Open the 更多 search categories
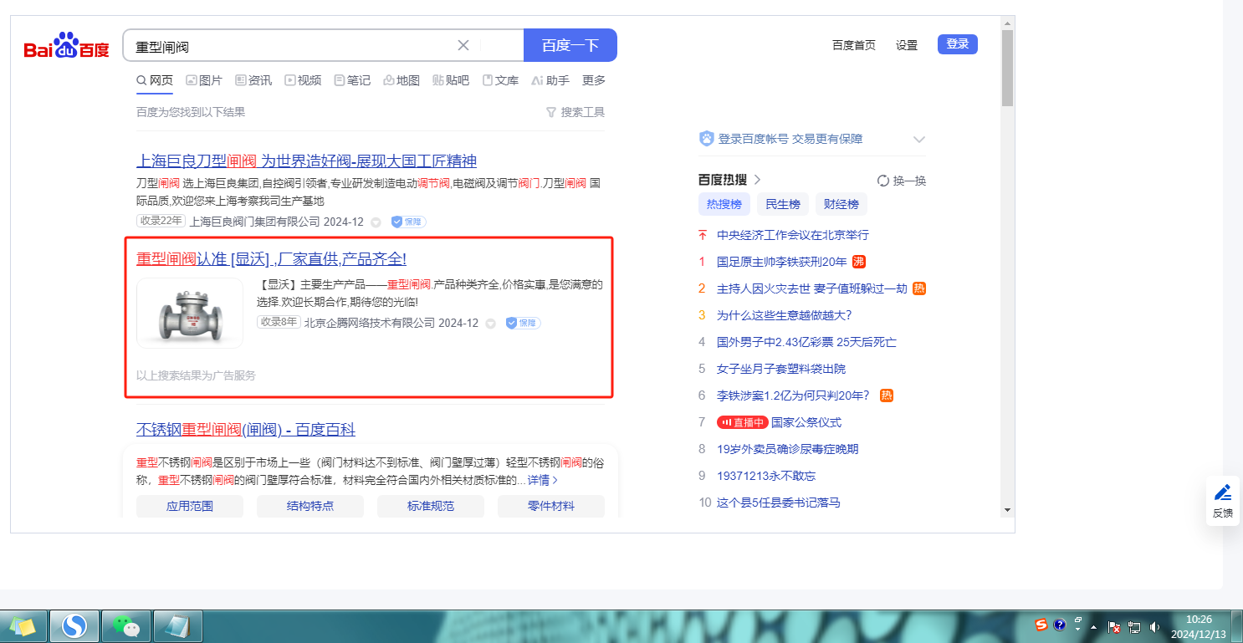1243x643 pixels. coord(594,80)
